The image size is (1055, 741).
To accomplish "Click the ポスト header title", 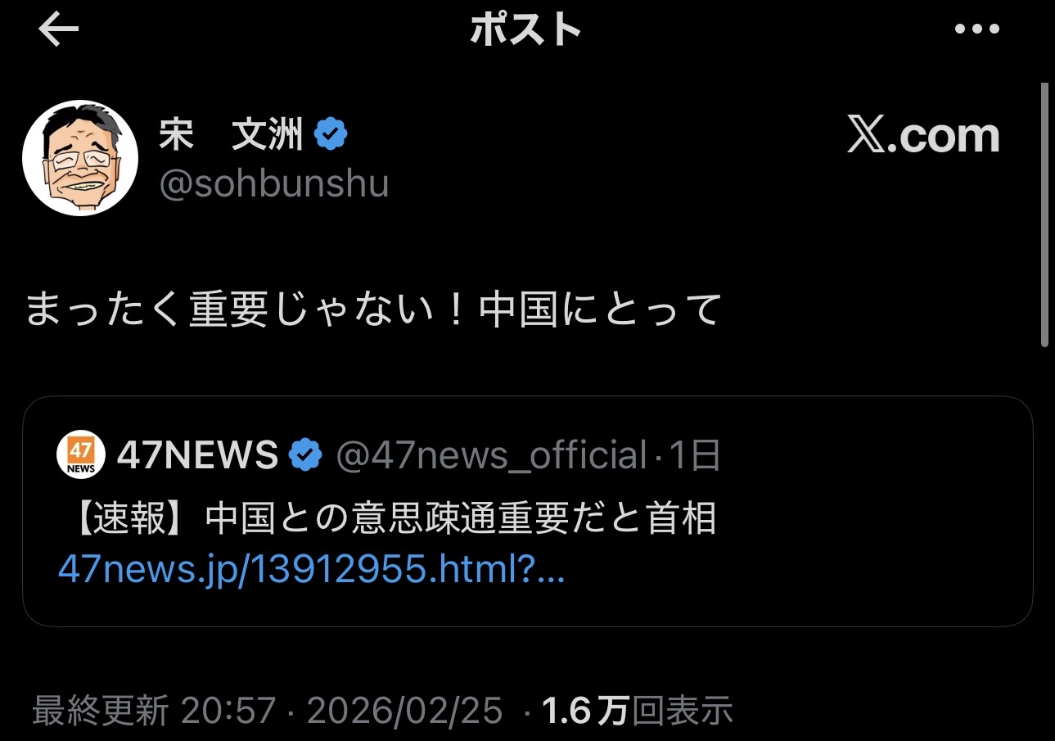I will coord(526,30).
